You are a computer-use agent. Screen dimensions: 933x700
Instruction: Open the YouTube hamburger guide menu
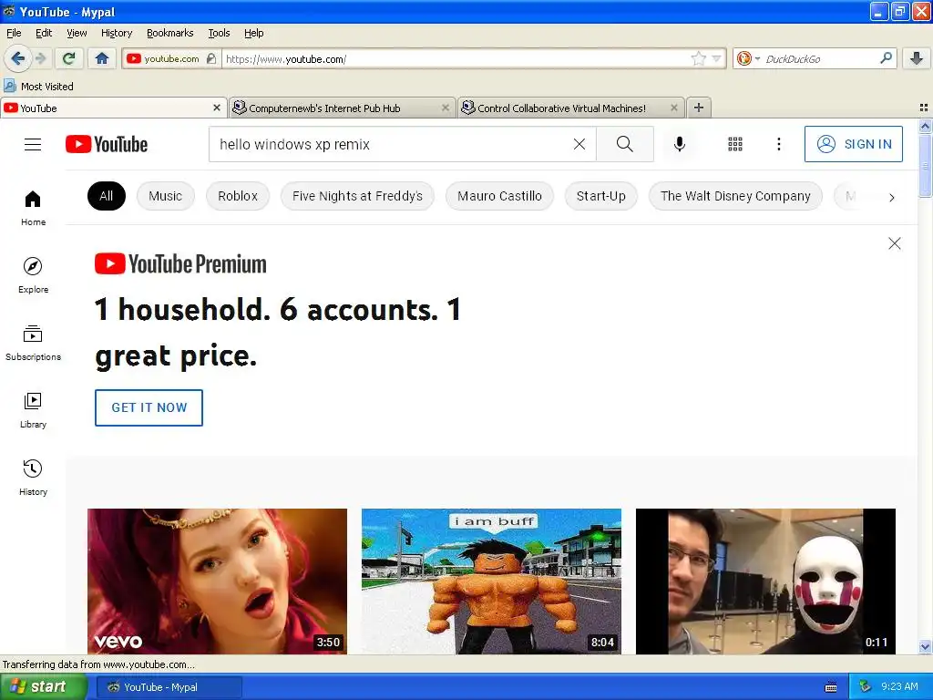pyautogui.click(x=33, y=144)
